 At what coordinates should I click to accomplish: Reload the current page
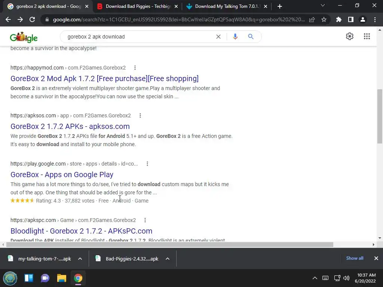[32, 19]
